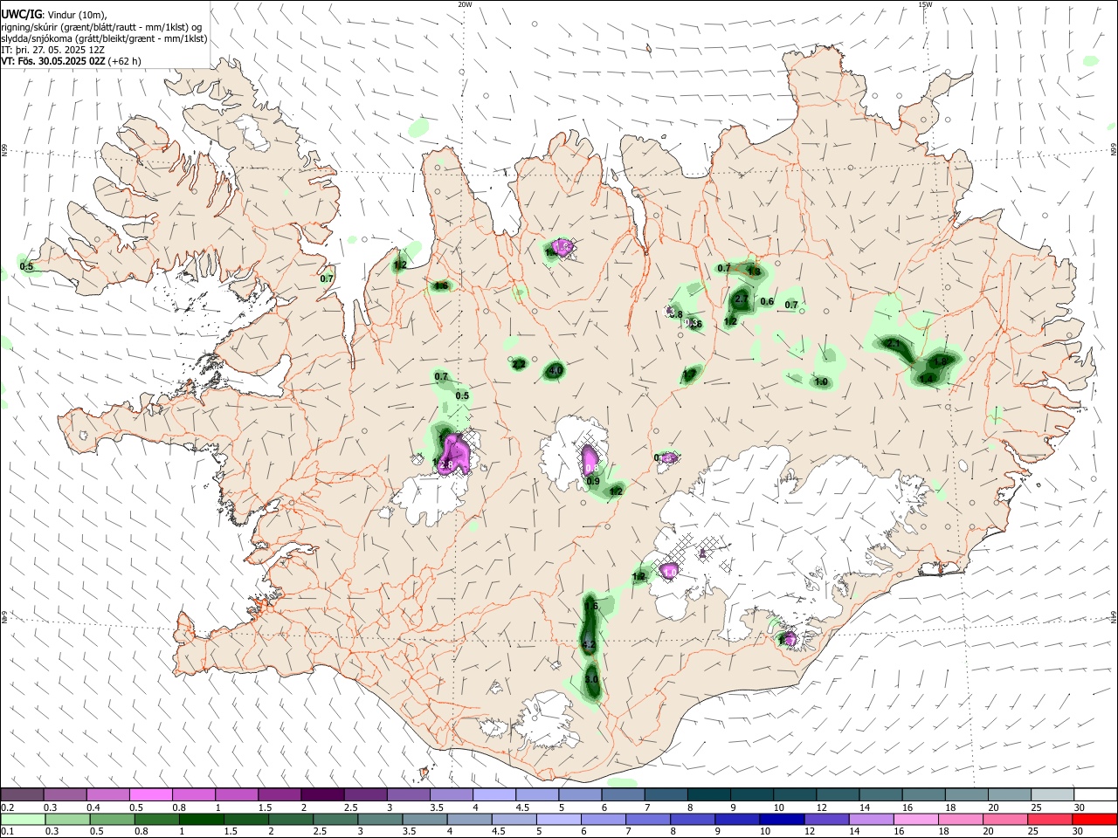This screenshot has width=1118, height=838.
Task: Select the "1.4" precipitation value in the east
Action: 927,378
